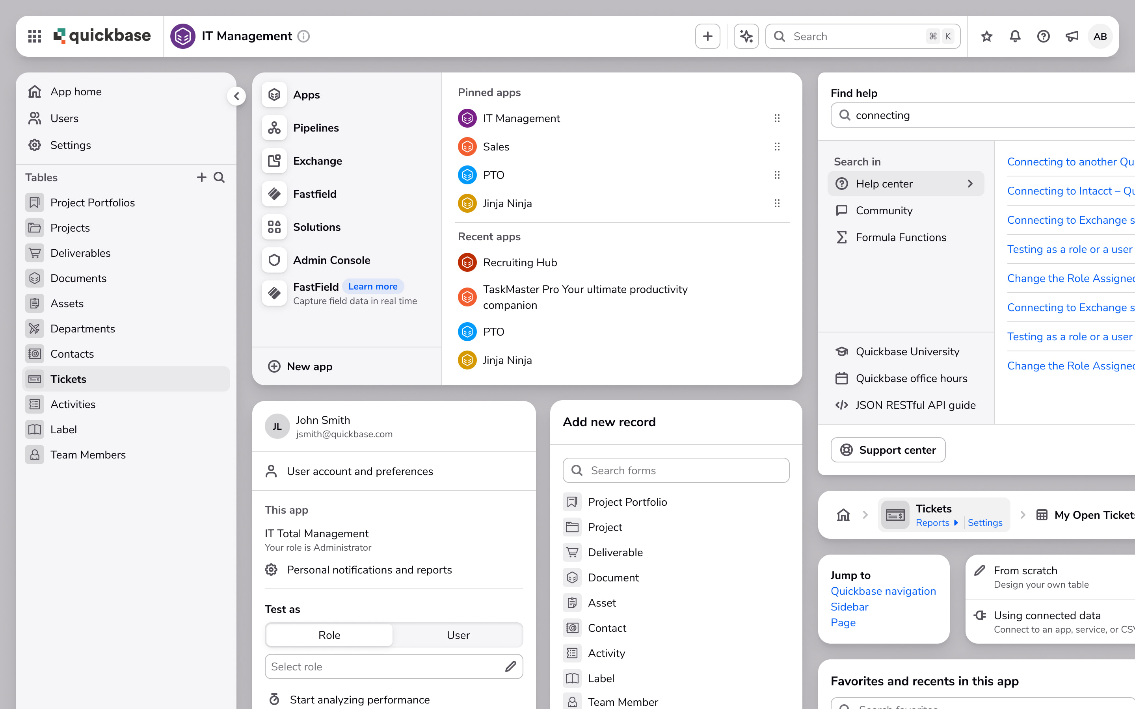
Task: Select the Tickets table in sidebar
Action: coord(126,379)
